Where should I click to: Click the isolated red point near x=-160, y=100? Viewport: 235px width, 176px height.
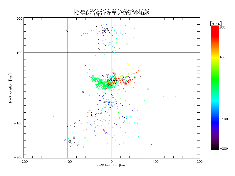coord(41,53)
